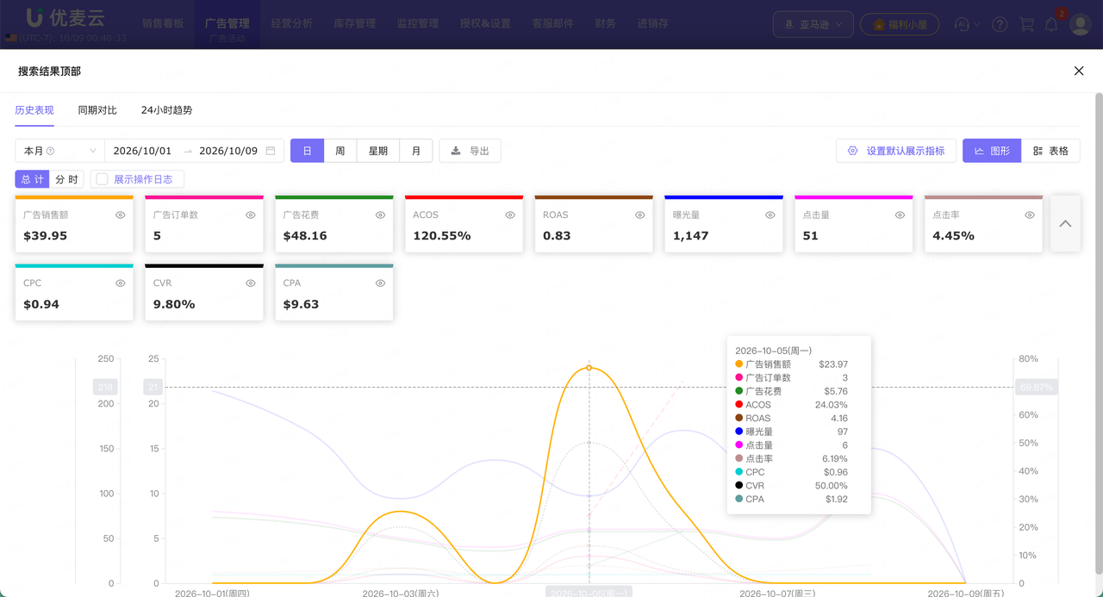Toggle visibility of ACOS metric
Image resolution: width=1103 pixels, height=597 pixels.
[510, 215]
